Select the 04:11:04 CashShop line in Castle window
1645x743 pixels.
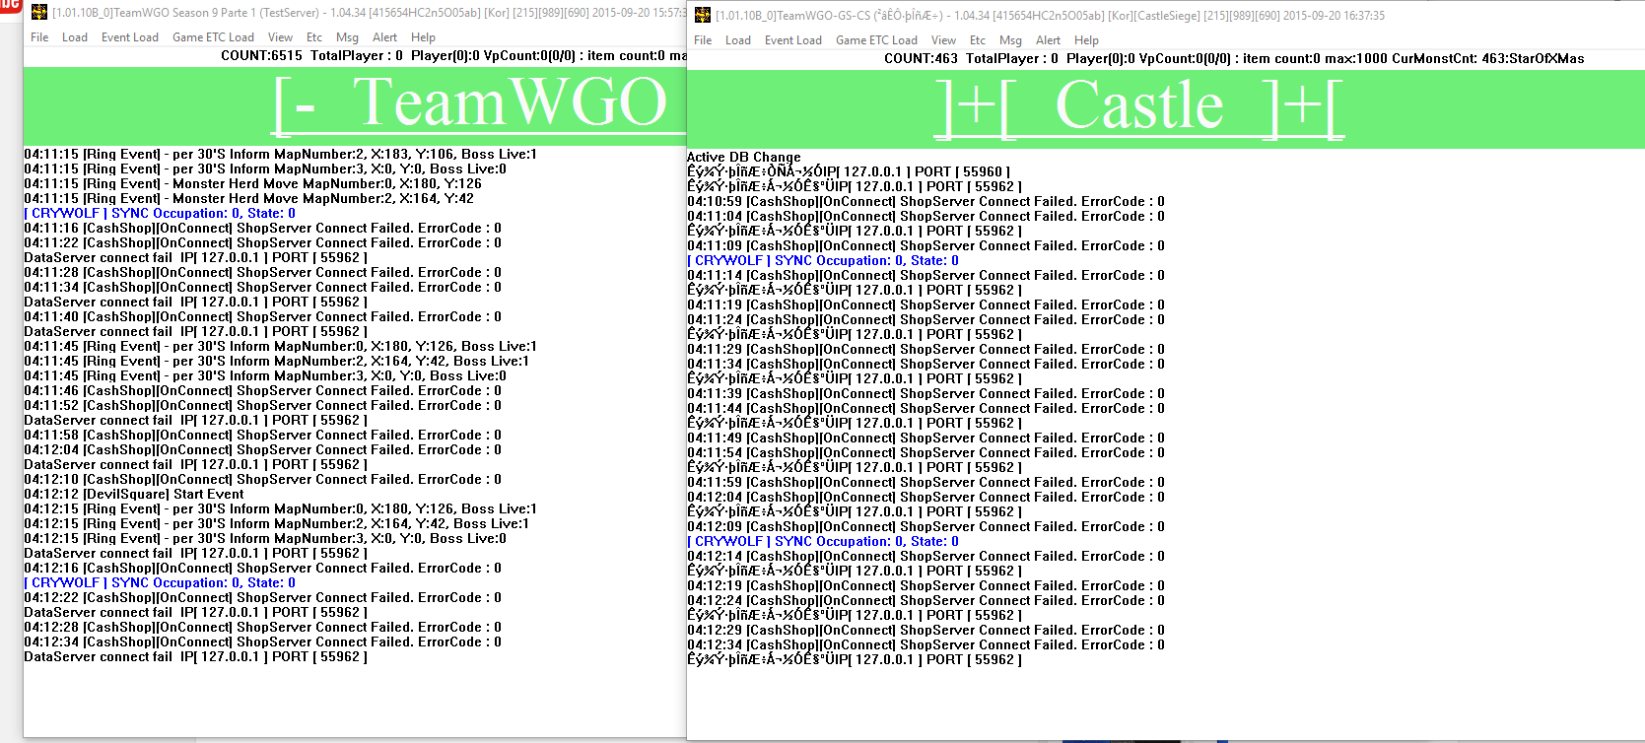(925, 216)
